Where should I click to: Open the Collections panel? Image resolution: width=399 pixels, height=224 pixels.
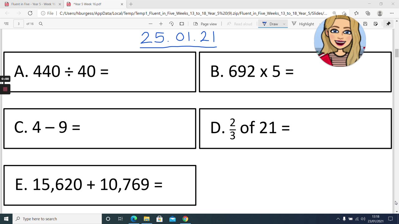tap(368, 13)
